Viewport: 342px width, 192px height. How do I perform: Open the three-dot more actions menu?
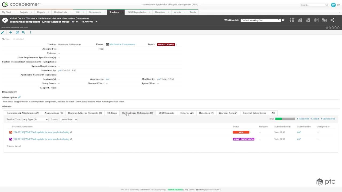click(30, 33)
